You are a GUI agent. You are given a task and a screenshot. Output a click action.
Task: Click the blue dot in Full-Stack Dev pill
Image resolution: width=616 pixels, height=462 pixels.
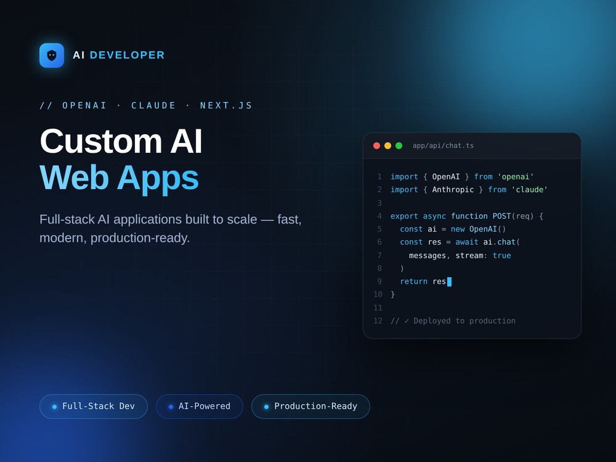pyautogui.click(x=55, y=407)
